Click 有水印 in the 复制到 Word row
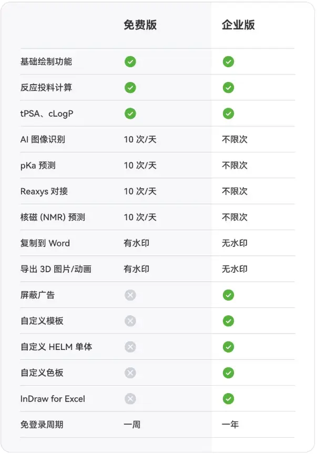317x454 pixels. [137, 243]
